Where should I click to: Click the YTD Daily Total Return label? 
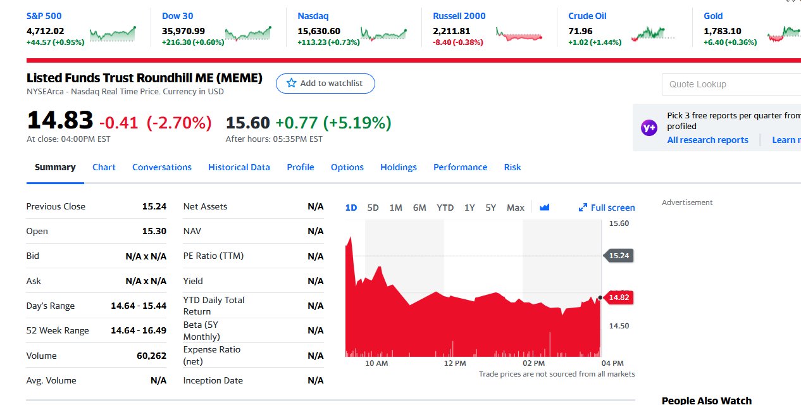tap(214, 306)
